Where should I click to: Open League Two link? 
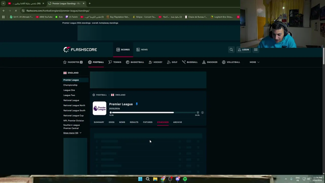(x=69, y=95)
